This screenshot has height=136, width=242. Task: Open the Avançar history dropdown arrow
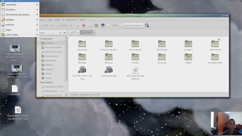click(71, 25)
